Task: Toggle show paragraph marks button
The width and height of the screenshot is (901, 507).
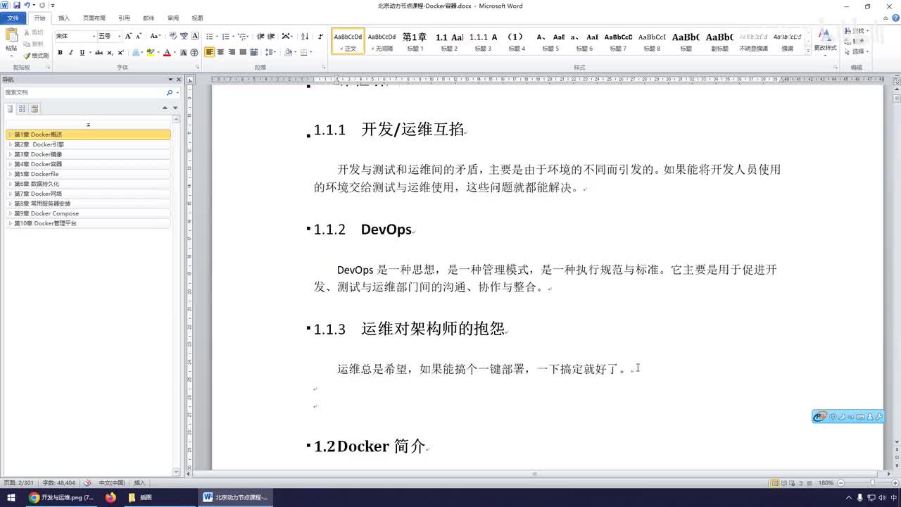Action: point(321,36)
